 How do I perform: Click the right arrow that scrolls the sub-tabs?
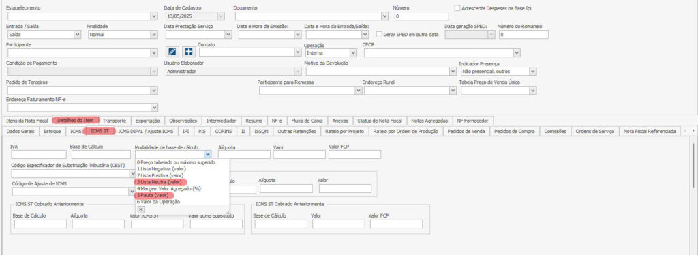(x=693, y=131)
